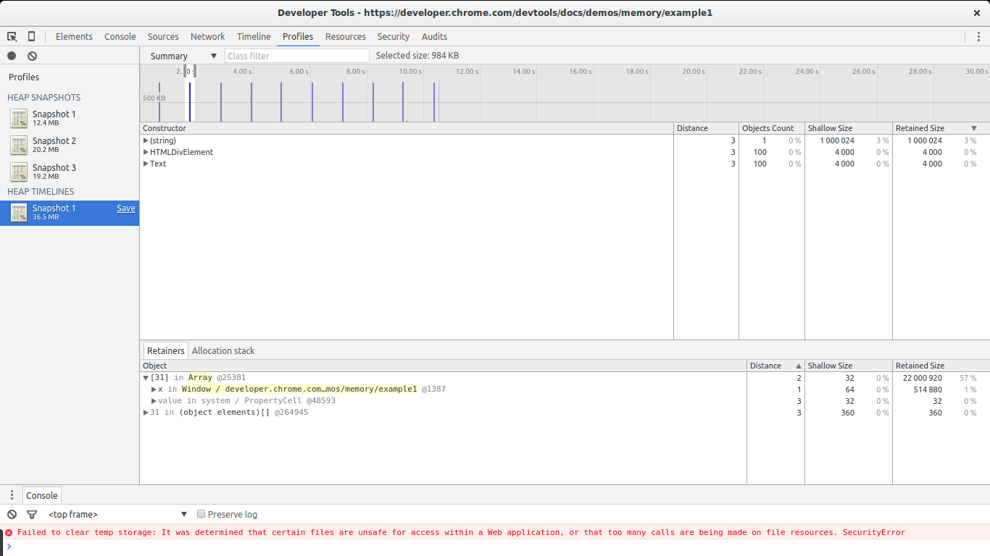Click the inspect element picker icon
This screenshot has height=556, width=990.
pos(12,36)
